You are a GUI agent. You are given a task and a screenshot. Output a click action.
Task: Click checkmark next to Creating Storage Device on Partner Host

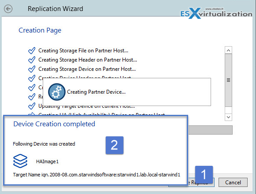point(32,69)
